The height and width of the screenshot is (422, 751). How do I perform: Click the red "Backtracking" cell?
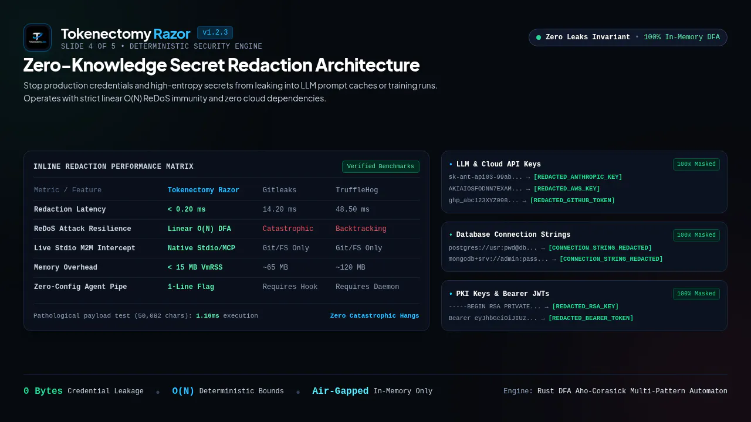361,229
